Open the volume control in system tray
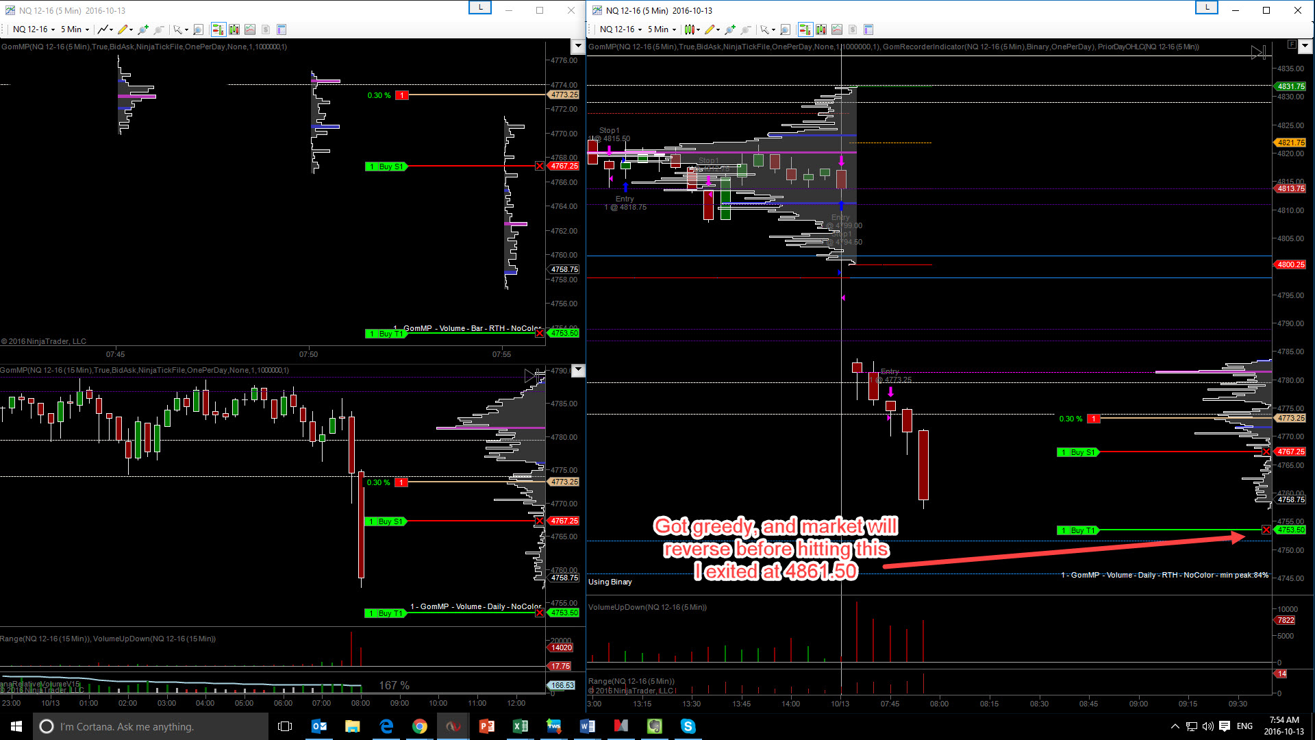This screenshot has height=740, width=1315. pyautogui.click(x=1208, y=726)
